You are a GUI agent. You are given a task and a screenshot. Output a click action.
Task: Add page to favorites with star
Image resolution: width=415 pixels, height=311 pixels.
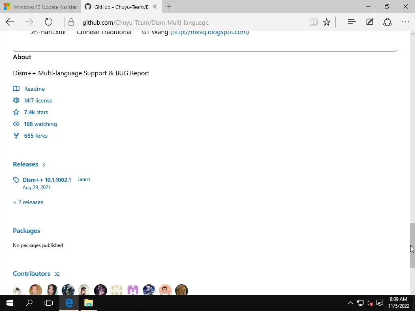point(327,22)
